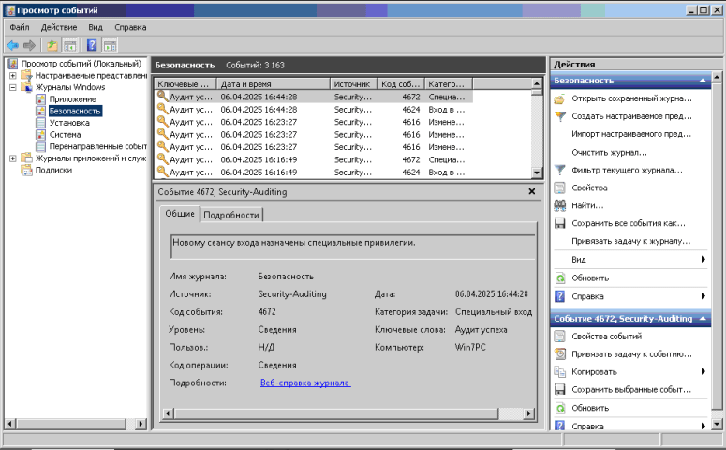Click the Event Viewer title bar app icon
The width and height of the screenshot is (726, 450).
(x=10, y=10)
